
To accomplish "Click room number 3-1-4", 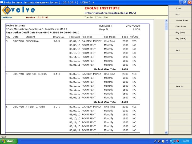I will (57, 74).
